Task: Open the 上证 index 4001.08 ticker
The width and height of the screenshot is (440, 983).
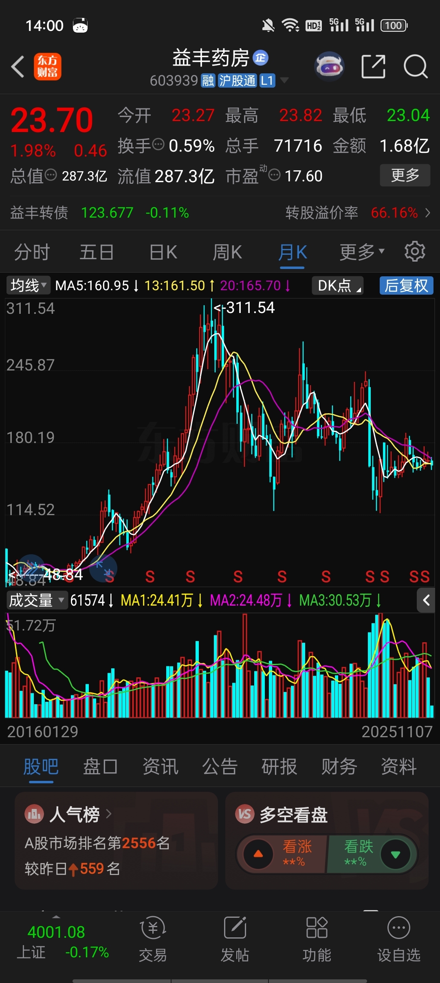Action: coord(63,941)
